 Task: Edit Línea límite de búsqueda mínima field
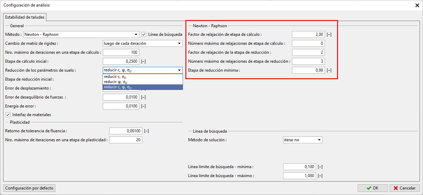[x=299, y=167]
